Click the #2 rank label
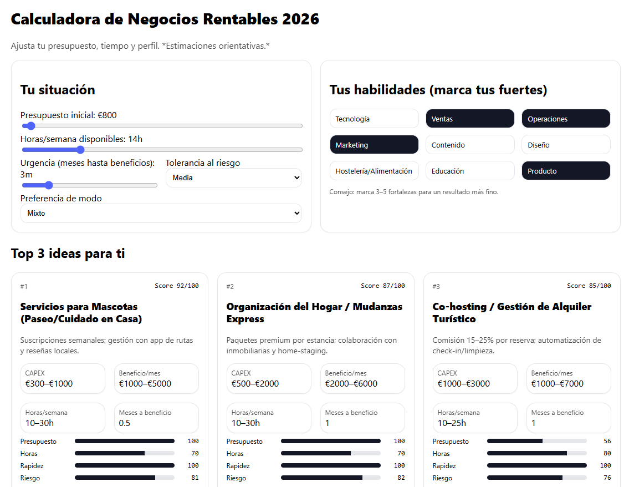 230,286
